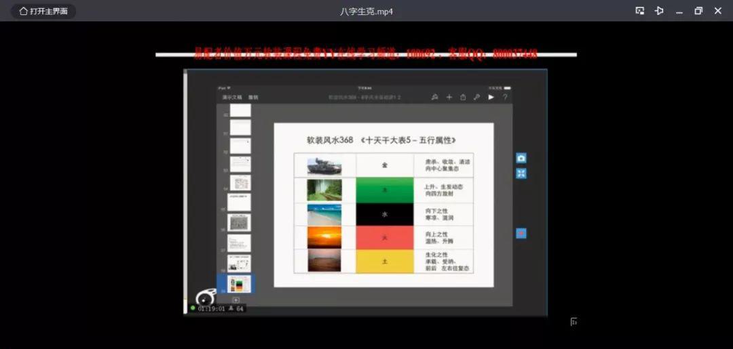Click 撤销 undo in Keynote toolbar
The image size is (733, 349).
253,98
